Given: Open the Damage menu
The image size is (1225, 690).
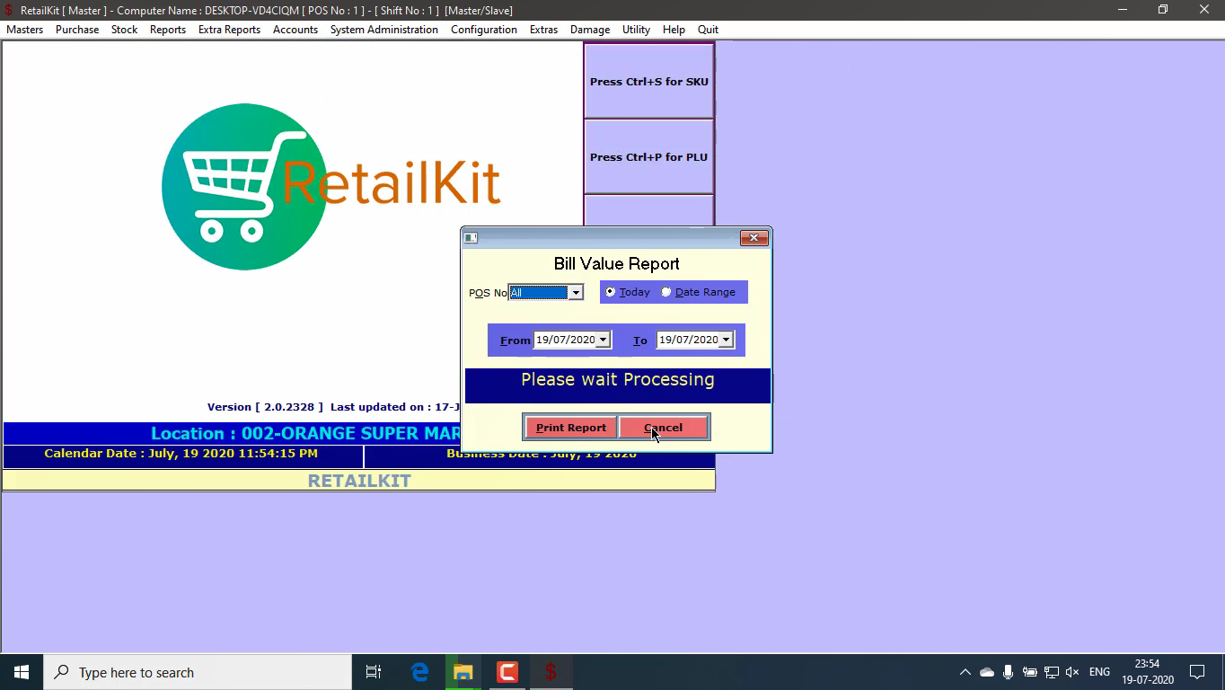Looking at the screenshot, I should tap(590, 30).
